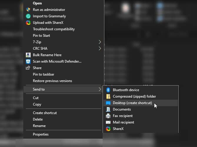Click the Run as administrator shield icon

tap(28, 10)
